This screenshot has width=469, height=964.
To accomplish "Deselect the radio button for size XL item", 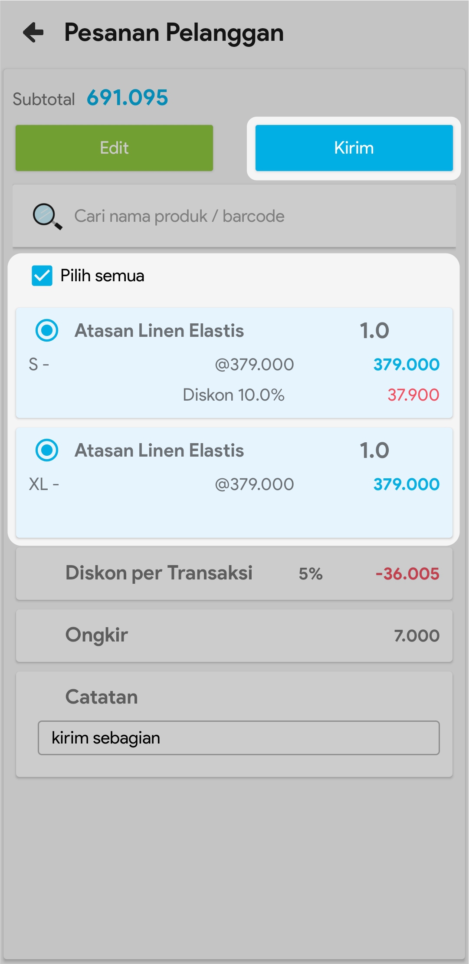I will click(x=47, y=450).
